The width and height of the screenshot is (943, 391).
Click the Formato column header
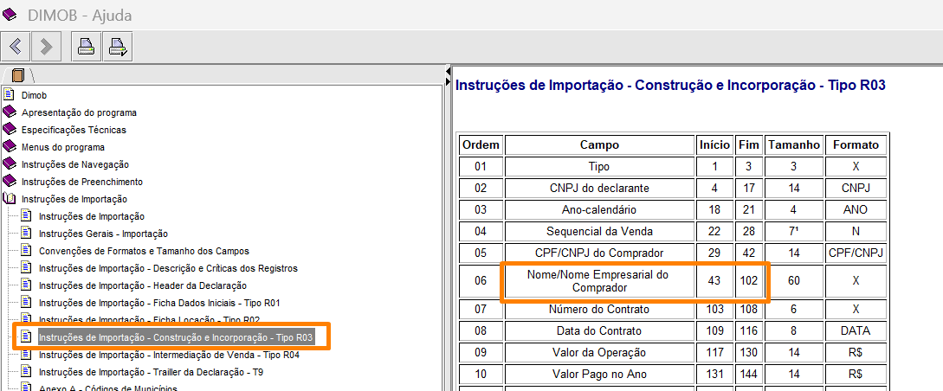tap(856, 144)
